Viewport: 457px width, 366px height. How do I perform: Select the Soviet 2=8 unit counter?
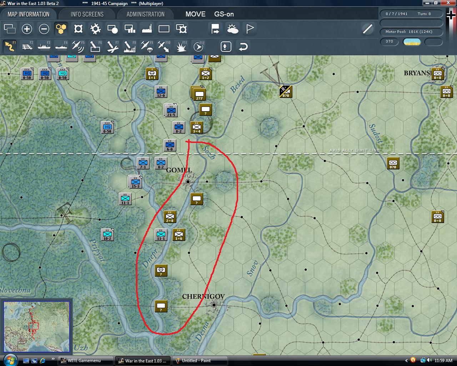click(170, 217)
